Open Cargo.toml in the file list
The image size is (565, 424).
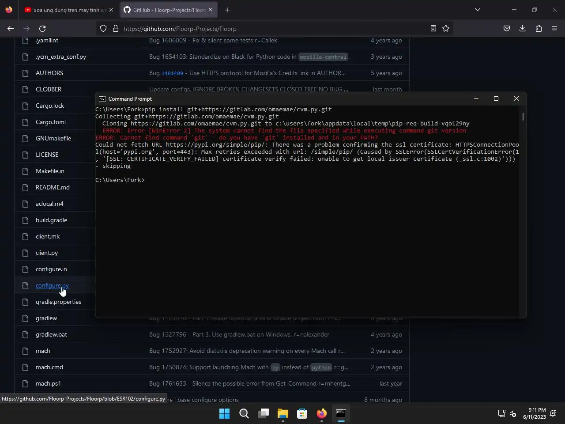pyautogui.click(x=51, y=122)
